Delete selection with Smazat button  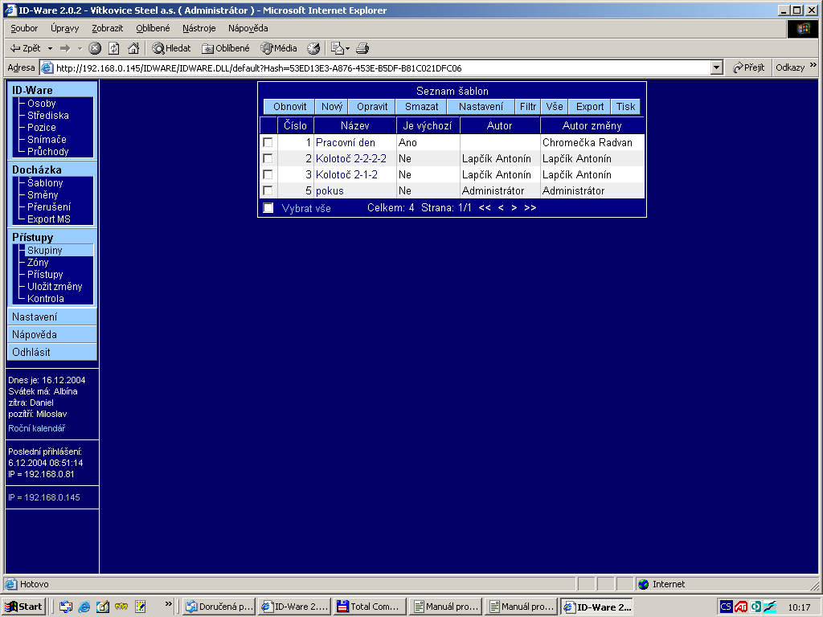tap(421, 107)
